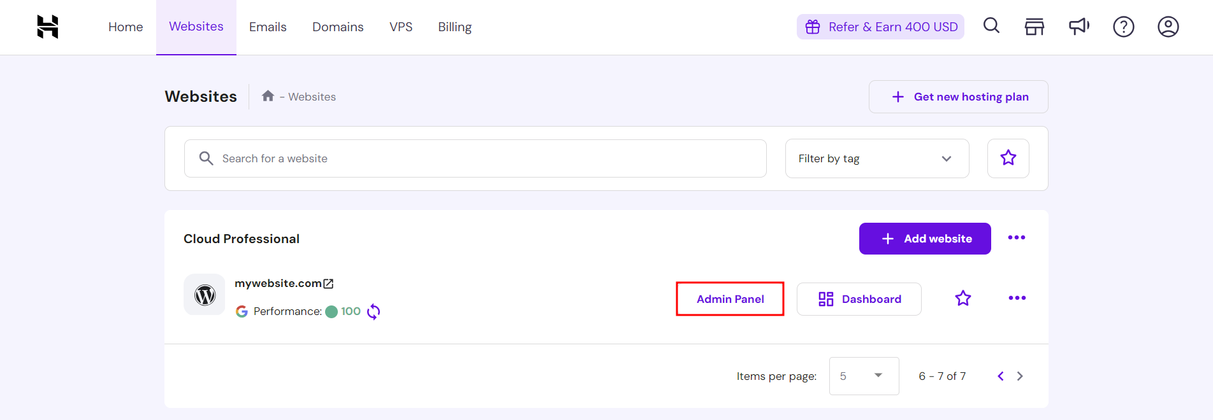1213x420 pixels.
Task: Open the search magnifier in top bar
Action: 991,26
